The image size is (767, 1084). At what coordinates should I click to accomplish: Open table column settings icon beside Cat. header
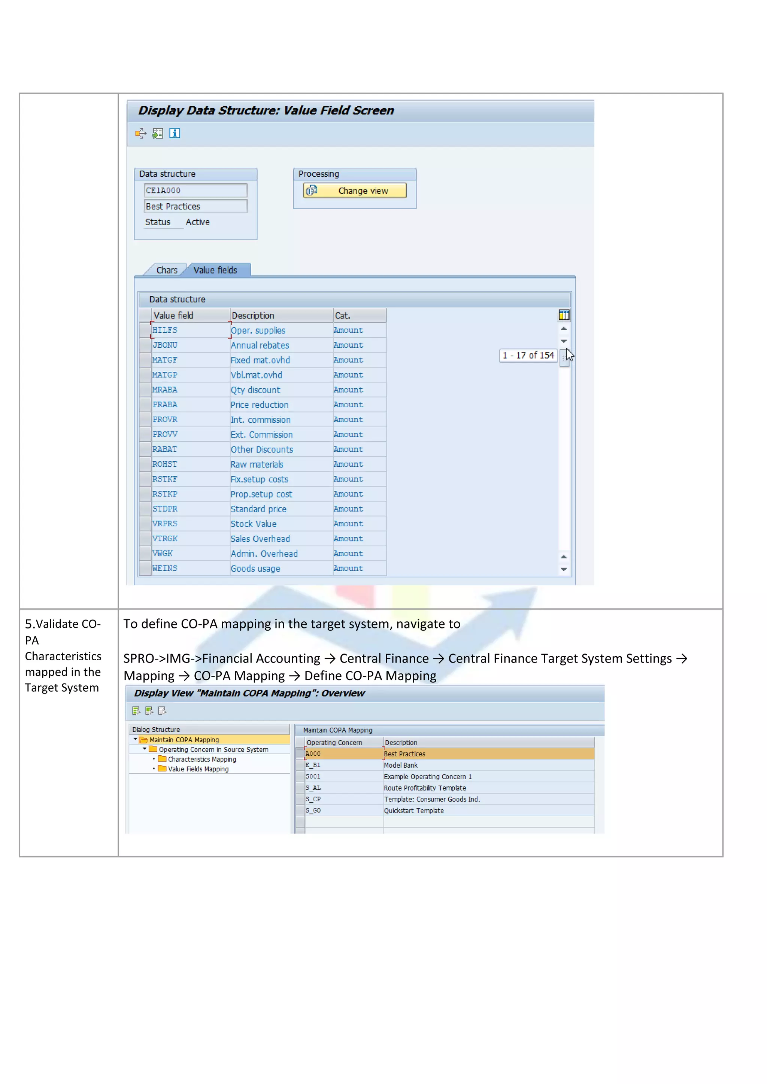point(564,315)
